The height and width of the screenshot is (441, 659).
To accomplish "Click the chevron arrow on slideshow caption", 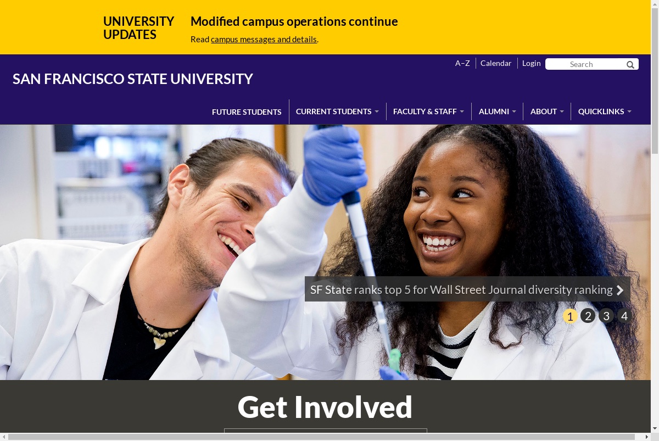I will tap(620, 290).
